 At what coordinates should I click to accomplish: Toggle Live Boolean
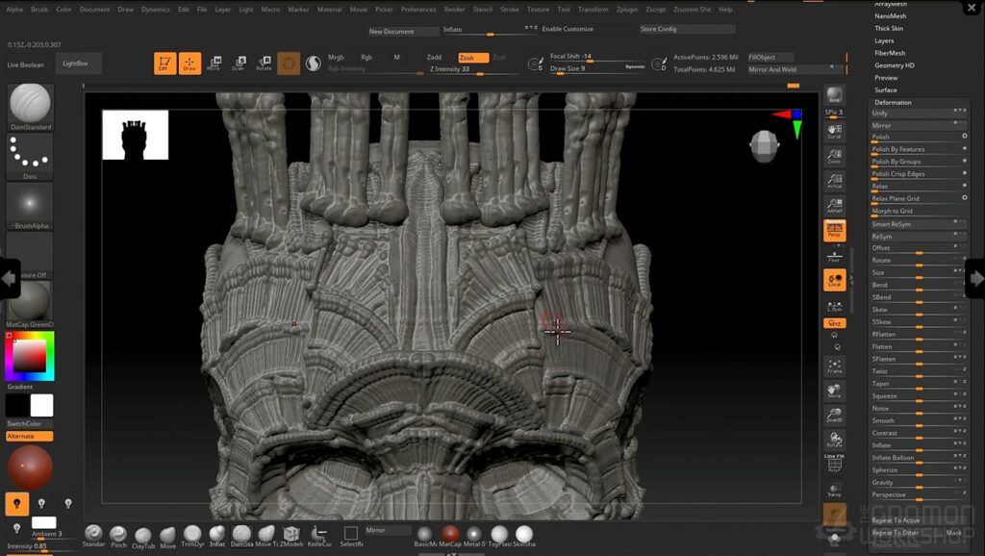point(26,64)
